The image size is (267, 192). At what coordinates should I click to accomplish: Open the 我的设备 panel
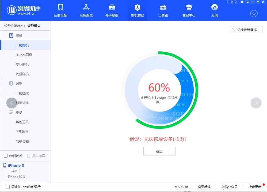60,11
